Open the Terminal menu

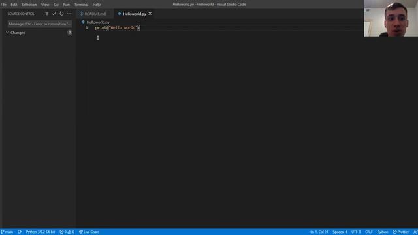point(81,5)
